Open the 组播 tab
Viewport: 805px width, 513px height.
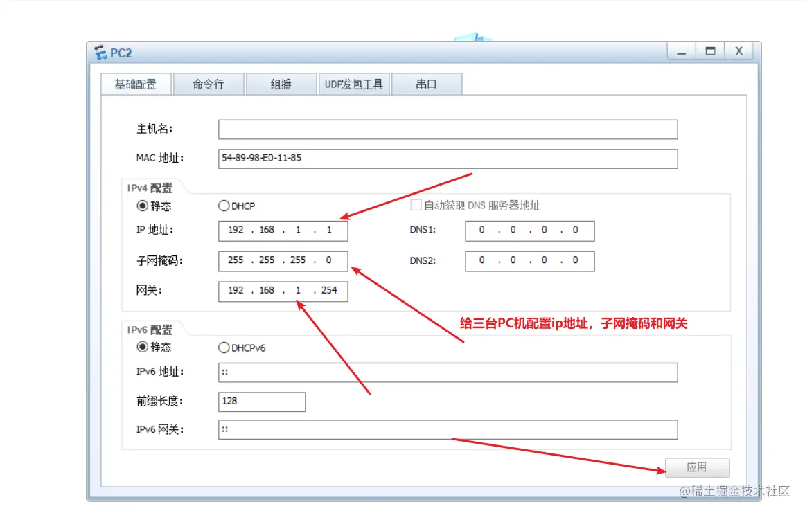coord(281,84)
